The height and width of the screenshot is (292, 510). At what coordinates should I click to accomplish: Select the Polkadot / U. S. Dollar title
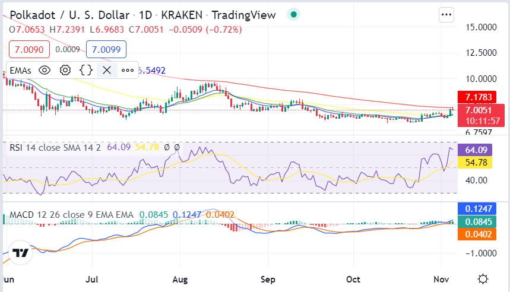point(69,15)
